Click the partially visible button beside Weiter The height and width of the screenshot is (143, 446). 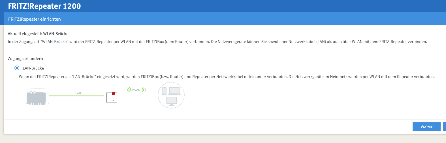coord(445,127)
